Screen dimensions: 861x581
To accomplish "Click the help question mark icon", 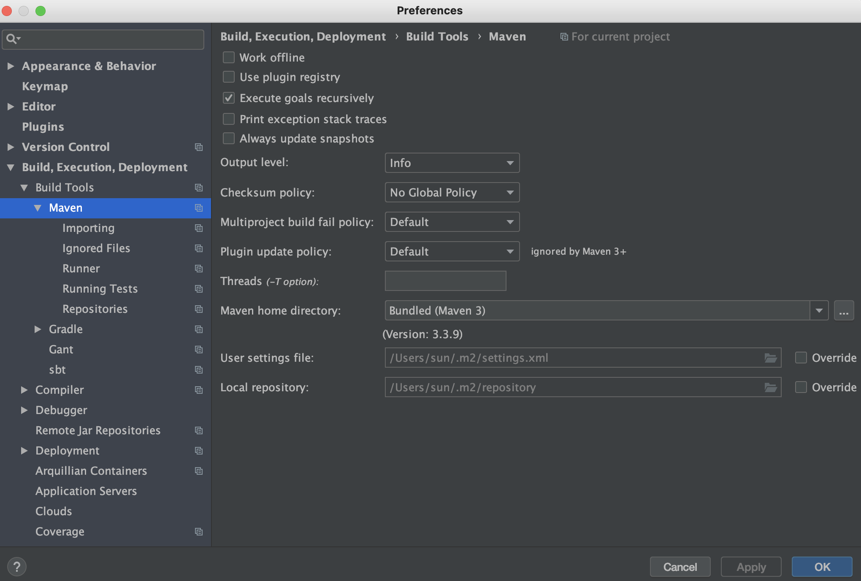I will [x=17, y=567].
